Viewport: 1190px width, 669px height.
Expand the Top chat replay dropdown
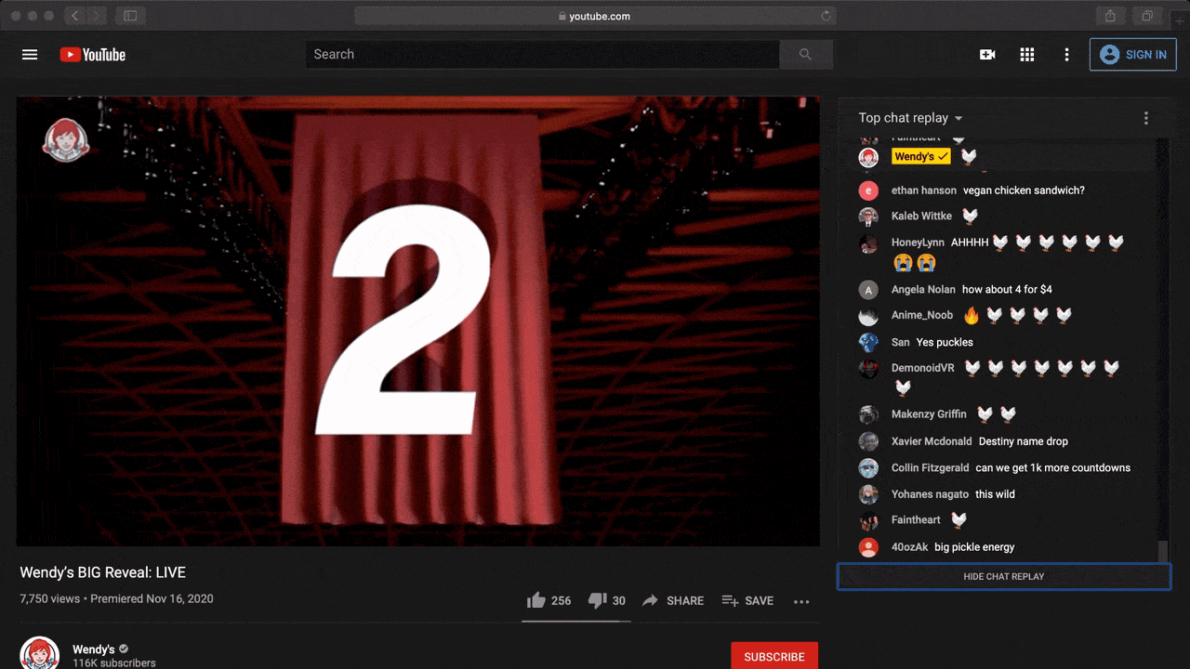[x=911, y=118]
